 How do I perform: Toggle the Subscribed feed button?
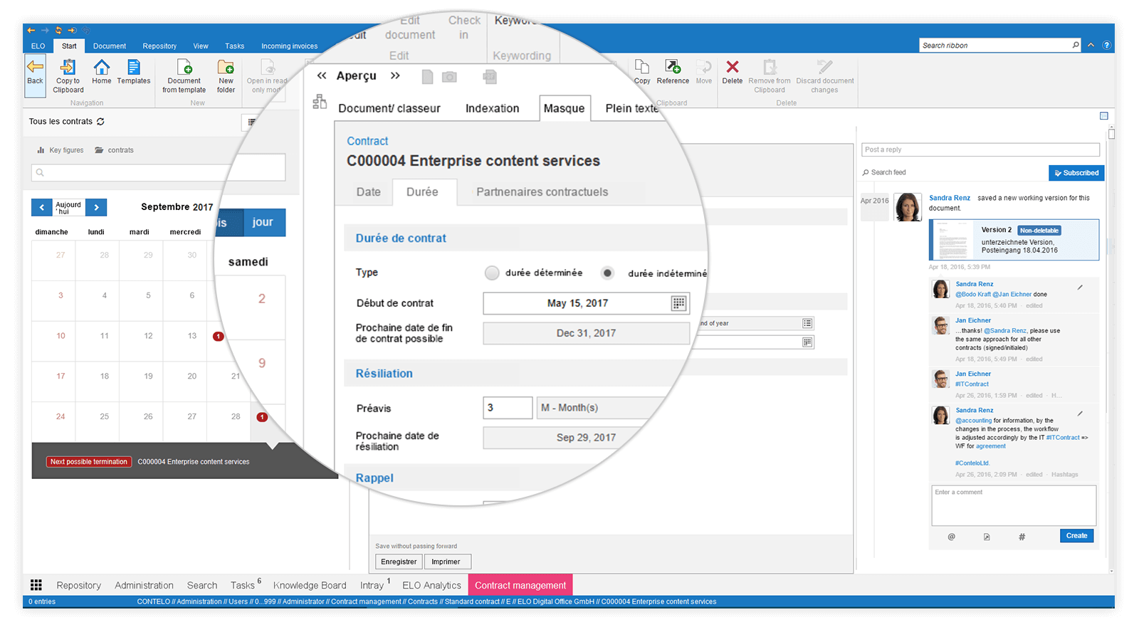pos(1076,173)
